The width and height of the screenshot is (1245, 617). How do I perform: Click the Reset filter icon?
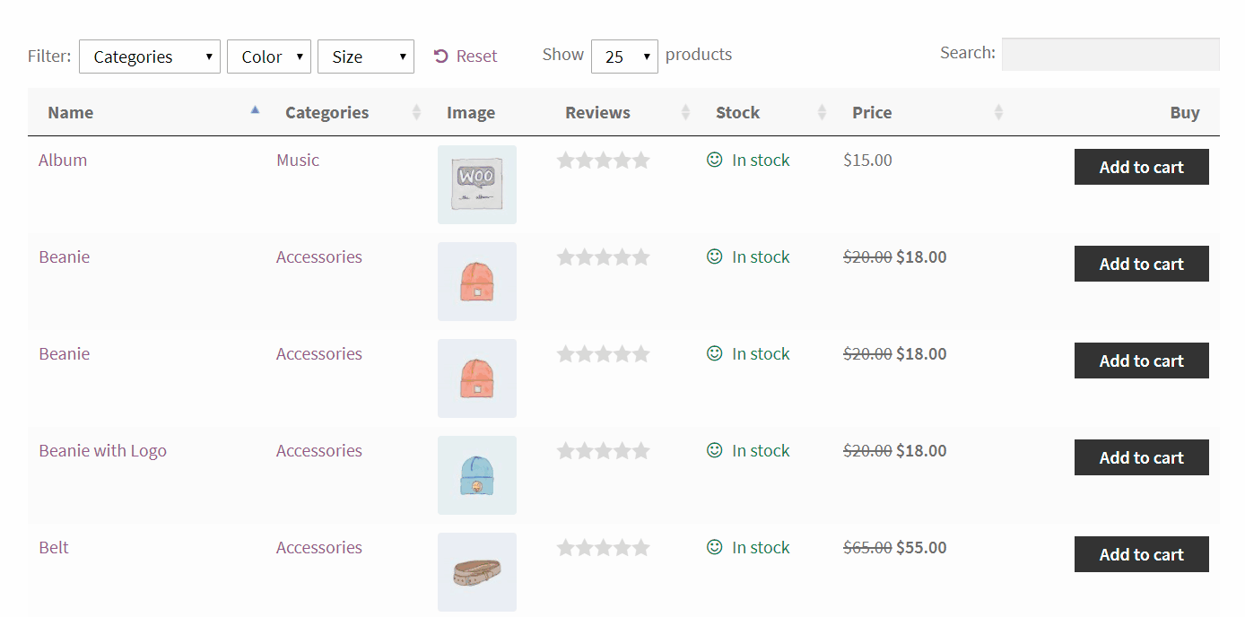[440, 56]
